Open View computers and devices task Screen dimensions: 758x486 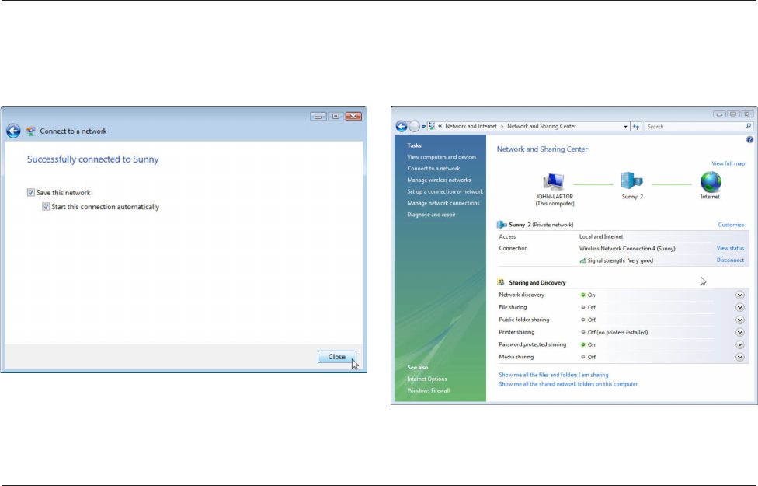441,157
